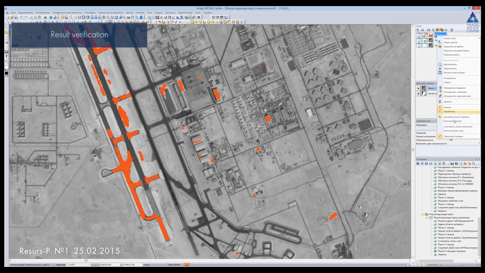Screen dimensions: 485x273
Task: Click the pencil edit icon of the Изменения layer
Action: click(x=425, y=35)
